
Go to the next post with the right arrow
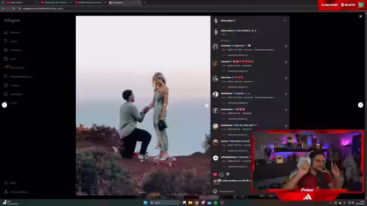click(x=361, y=105)
